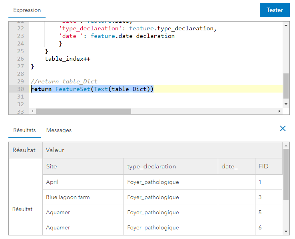
Task: Click the code editor scroll up arrow
Action: click(x=286, y=25)
